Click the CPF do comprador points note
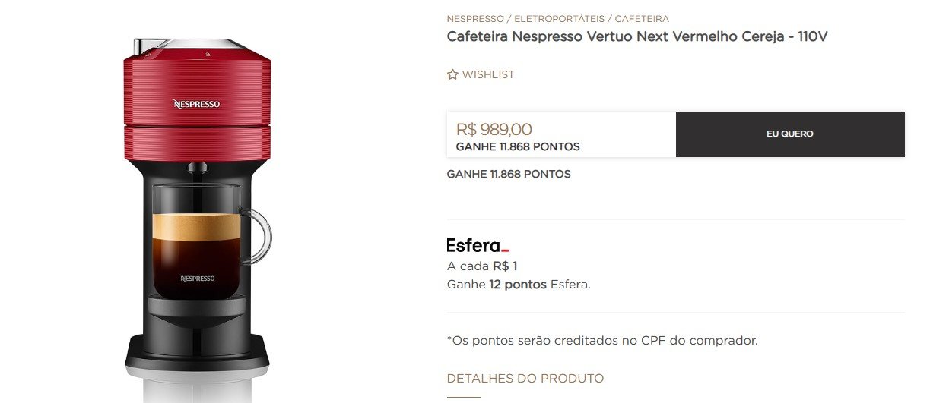949x403 pixels. tap(602, 340)
